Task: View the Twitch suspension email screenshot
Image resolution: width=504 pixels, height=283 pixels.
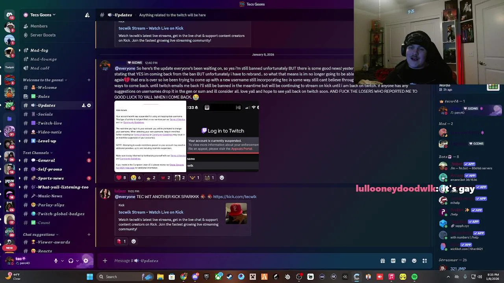Action: click(150, 136)
